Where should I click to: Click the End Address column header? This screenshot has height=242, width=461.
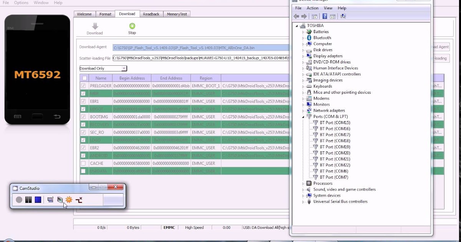(171, 78)
